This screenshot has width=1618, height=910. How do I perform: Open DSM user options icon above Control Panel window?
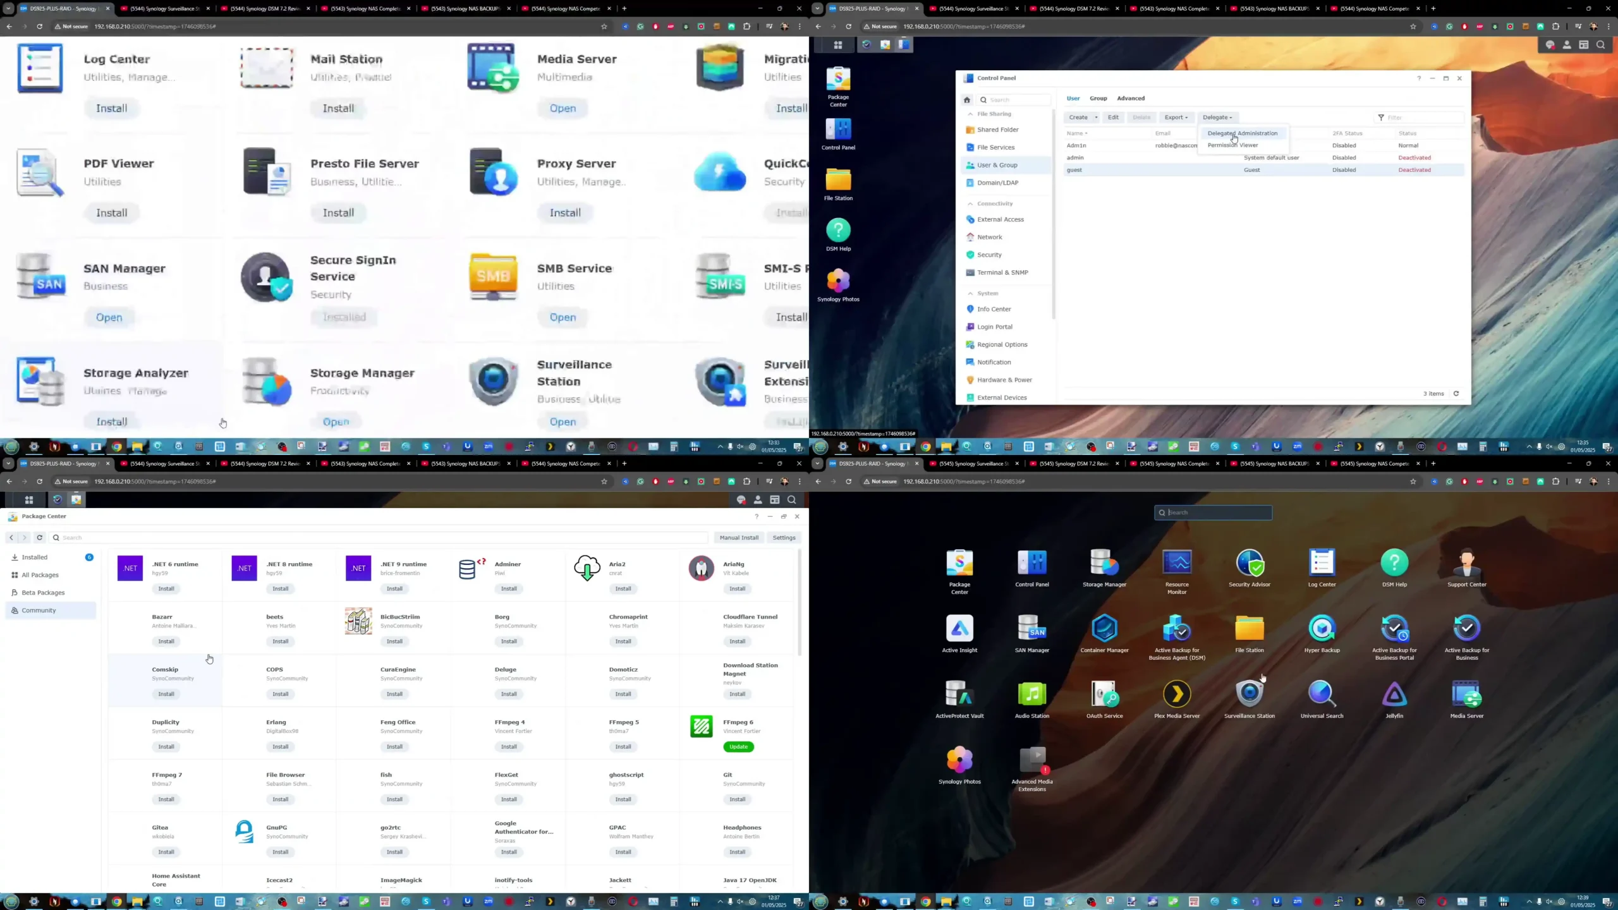pyautogui.click(x=1567, y=45)
